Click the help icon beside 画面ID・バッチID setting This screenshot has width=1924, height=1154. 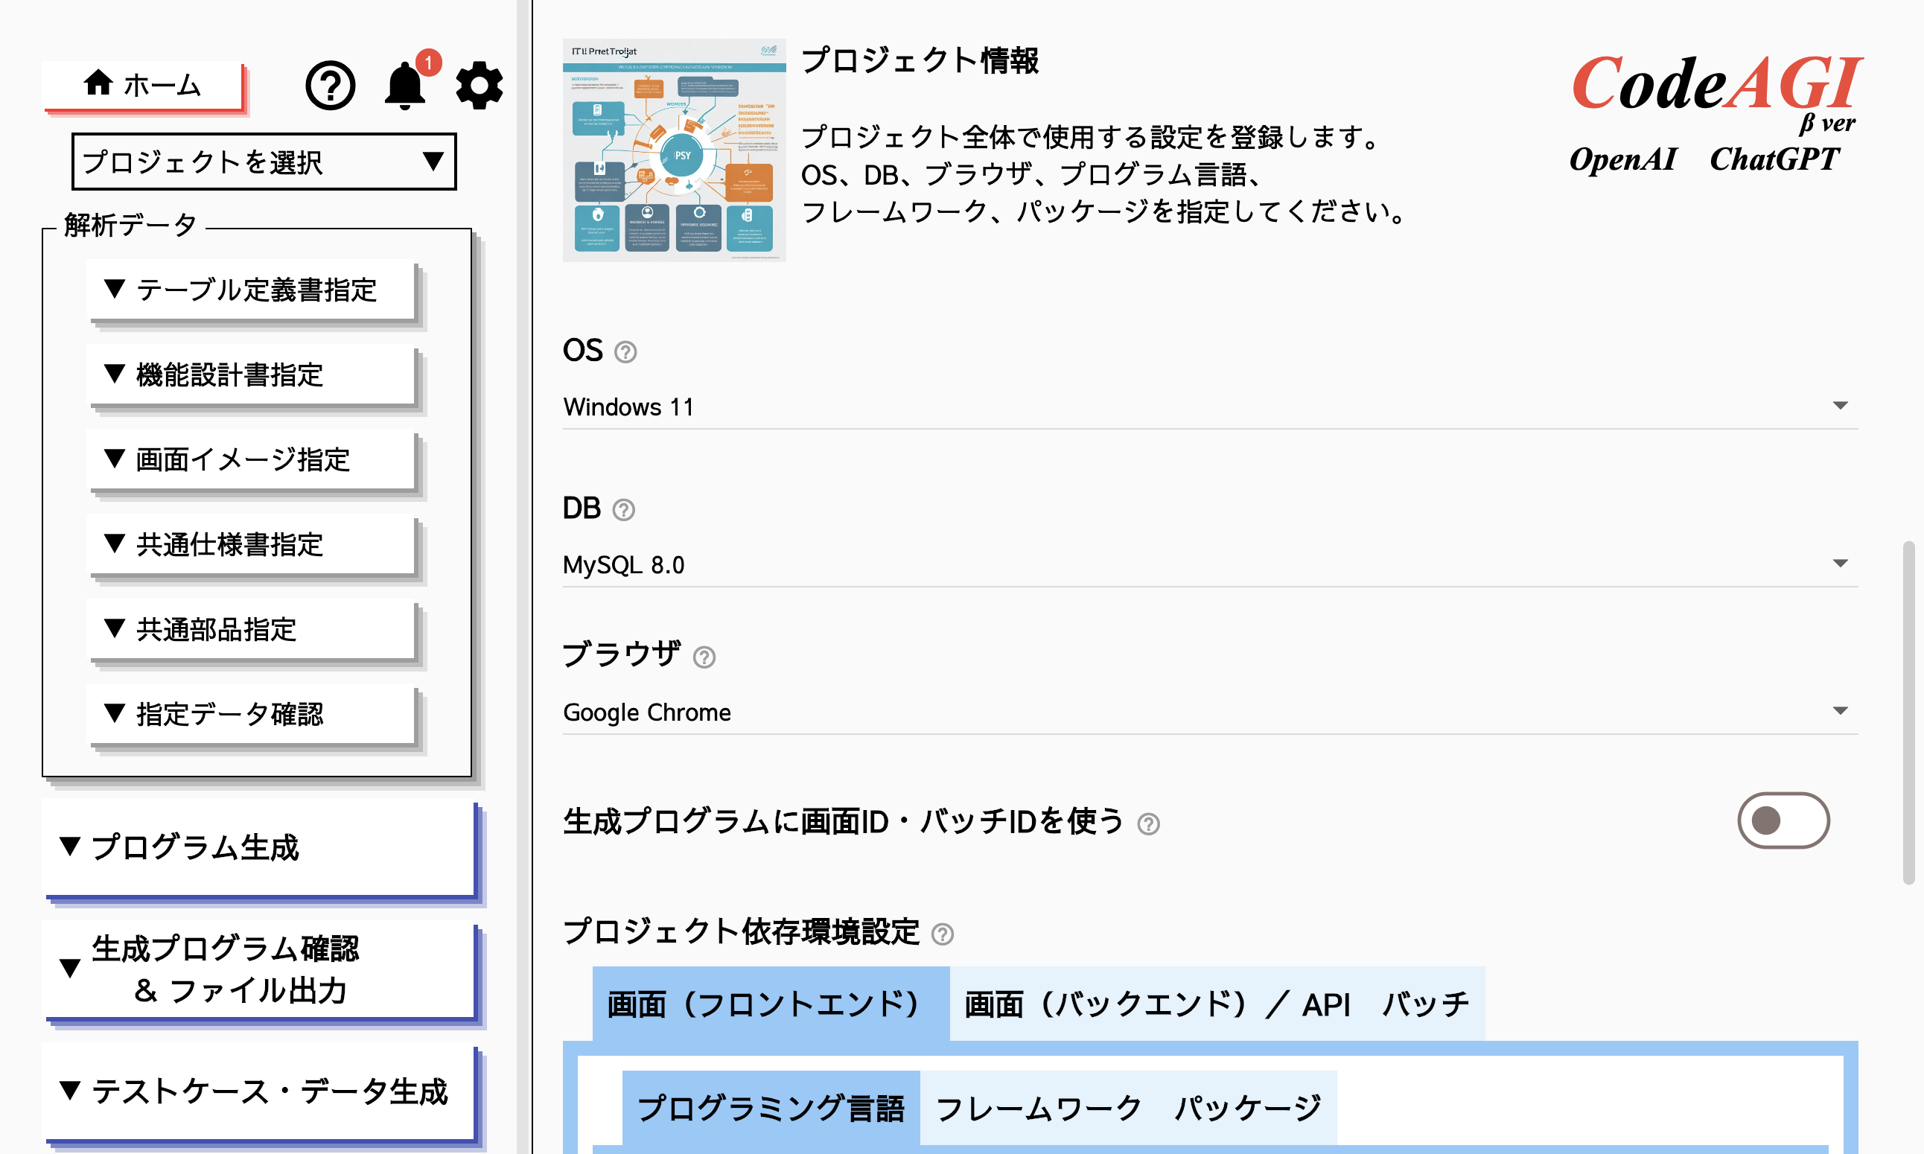(1150, 824)
